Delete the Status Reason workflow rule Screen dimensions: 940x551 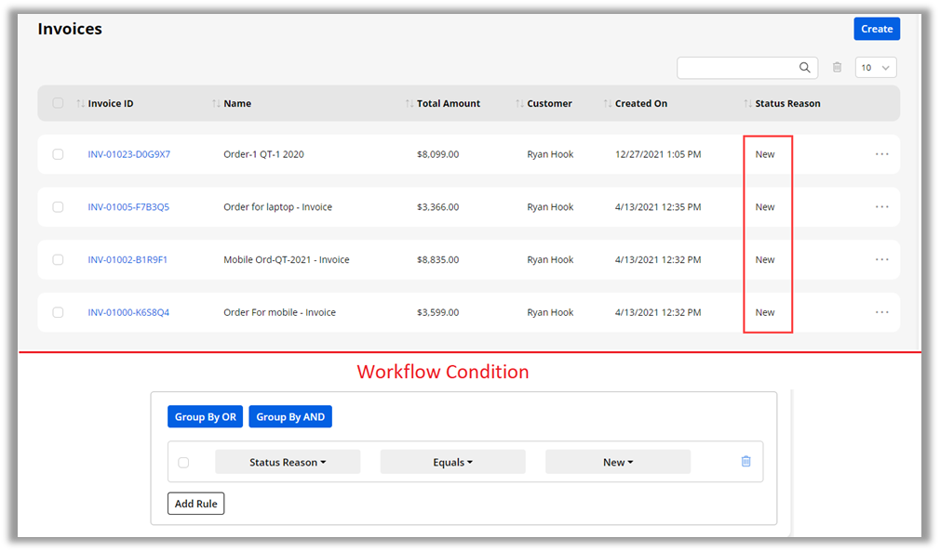click(x=745, y=462)
